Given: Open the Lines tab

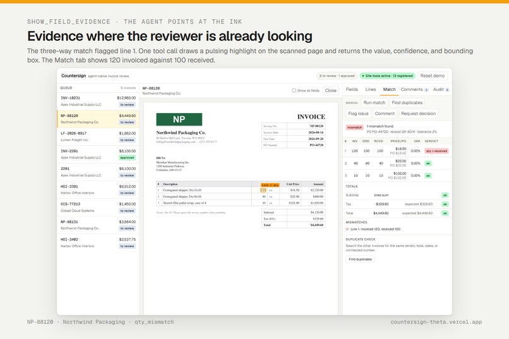Looking at the screenshot, I should click(371, 90).
